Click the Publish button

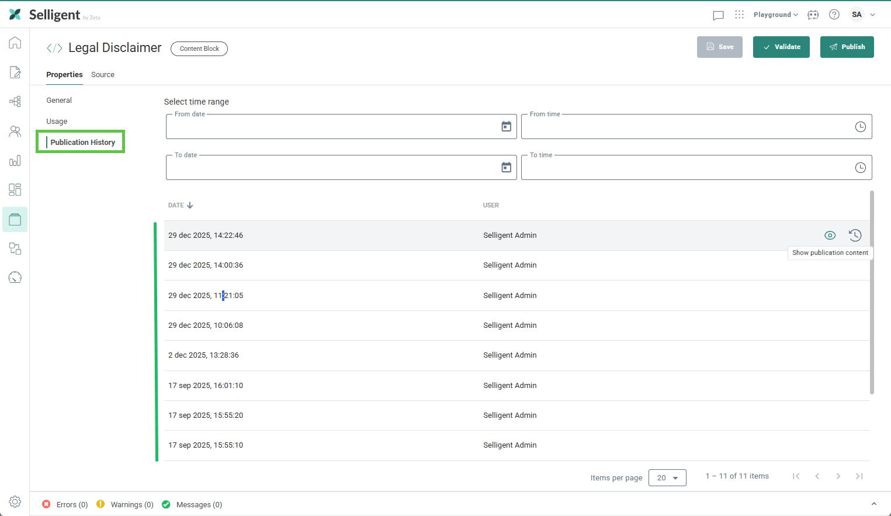tap(847, 47)
